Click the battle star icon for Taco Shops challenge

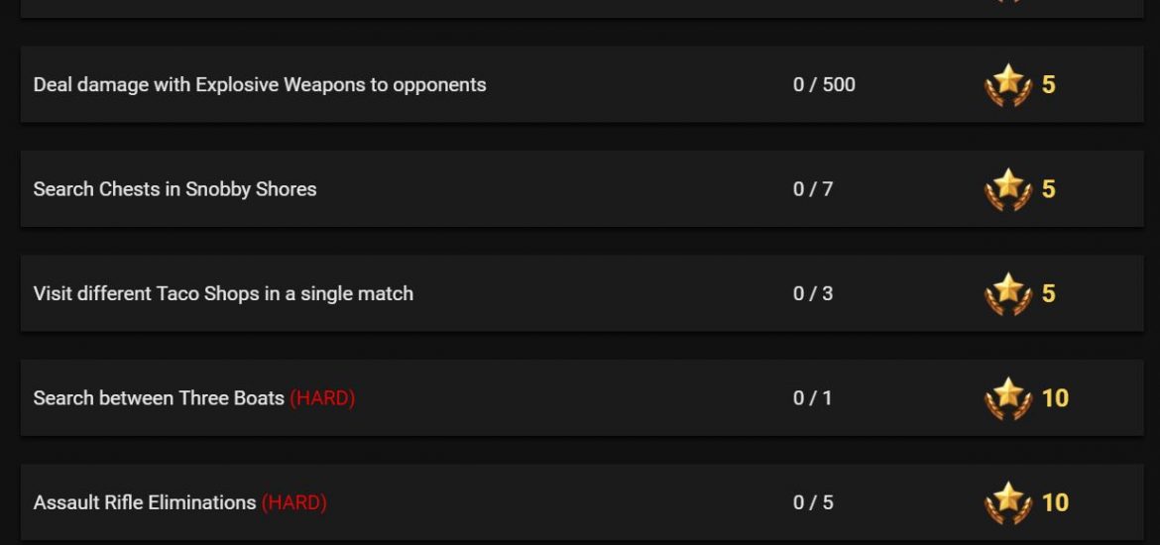[x=1008, y=293]
